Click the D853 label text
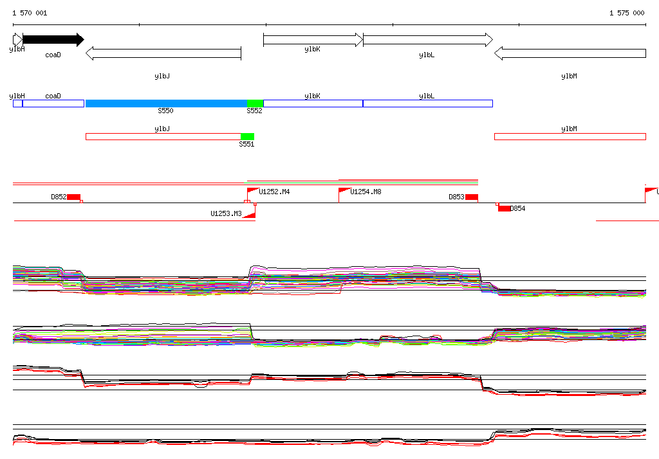The image size is (659, 459). (x=456, y=197)
